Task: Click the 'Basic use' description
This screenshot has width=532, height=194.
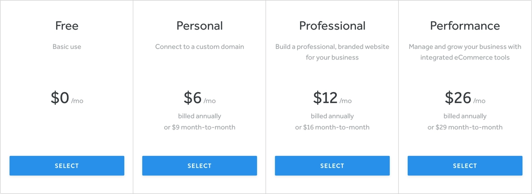Action: 67,47
